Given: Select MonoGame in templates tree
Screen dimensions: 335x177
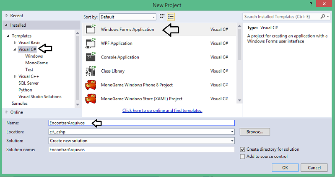Looking at the screenshot, I should tap(36, 63).
